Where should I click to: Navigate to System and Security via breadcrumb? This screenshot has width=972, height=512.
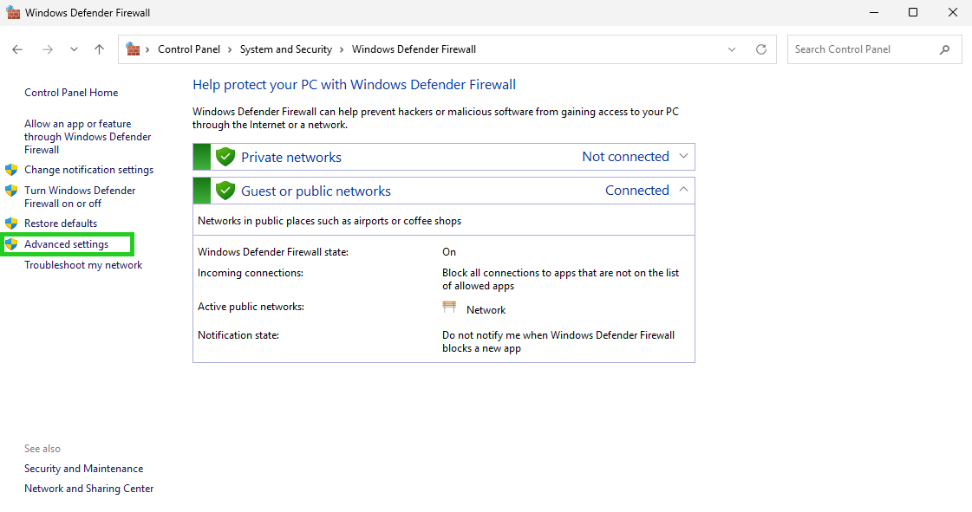pos(286,49)
